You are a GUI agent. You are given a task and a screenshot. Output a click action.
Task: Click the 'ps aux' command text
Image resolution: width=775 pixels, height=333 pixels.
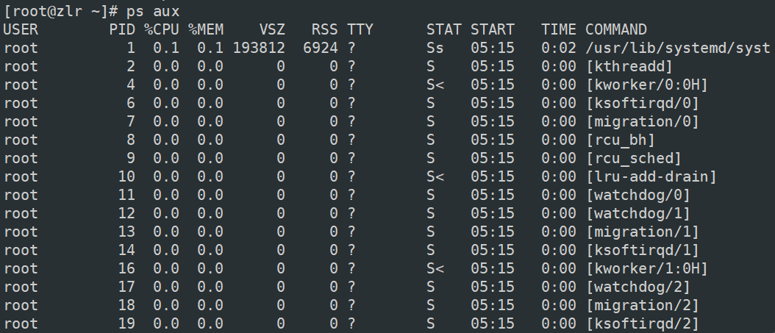tap(152, 11)
